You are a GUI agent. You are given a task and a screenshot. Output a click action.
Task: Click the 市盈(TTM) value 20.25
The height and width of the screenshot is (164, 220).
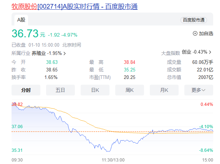130,77
